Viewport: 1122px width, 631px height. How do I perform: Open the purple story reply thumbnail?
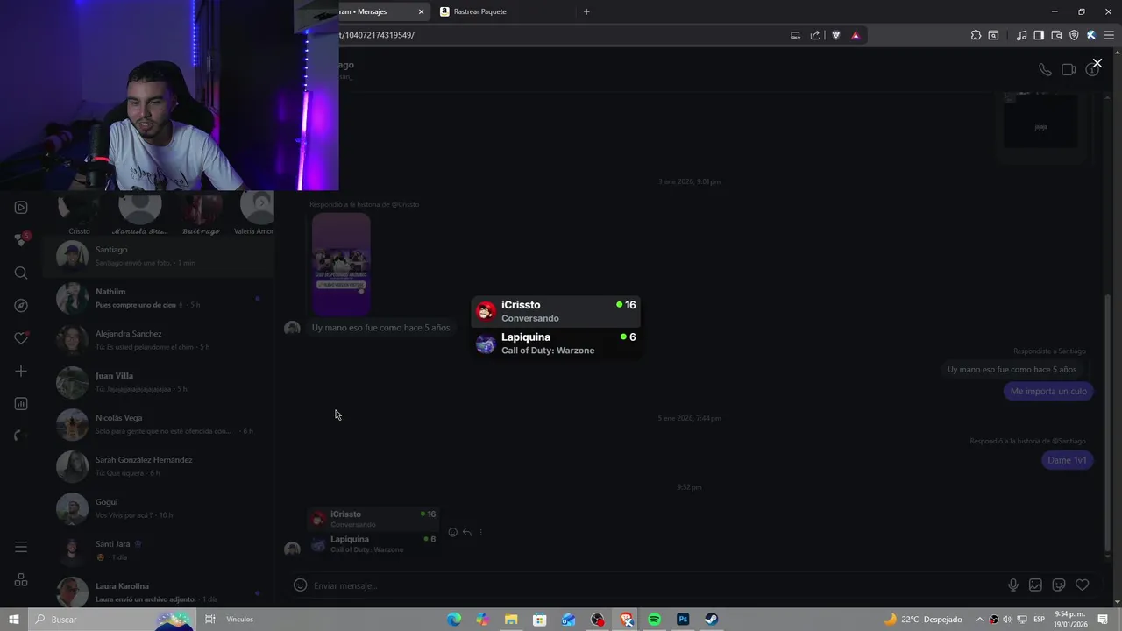coord(341,264)
